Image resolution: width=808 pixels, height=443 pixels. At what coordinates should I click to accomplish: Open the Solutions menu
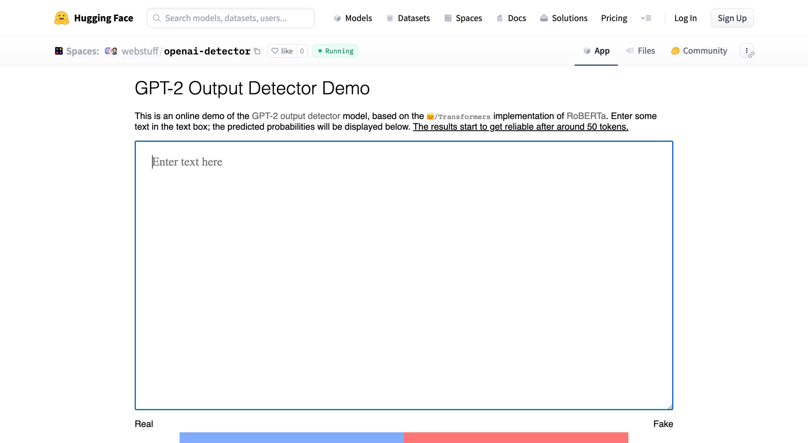(564, 18)
